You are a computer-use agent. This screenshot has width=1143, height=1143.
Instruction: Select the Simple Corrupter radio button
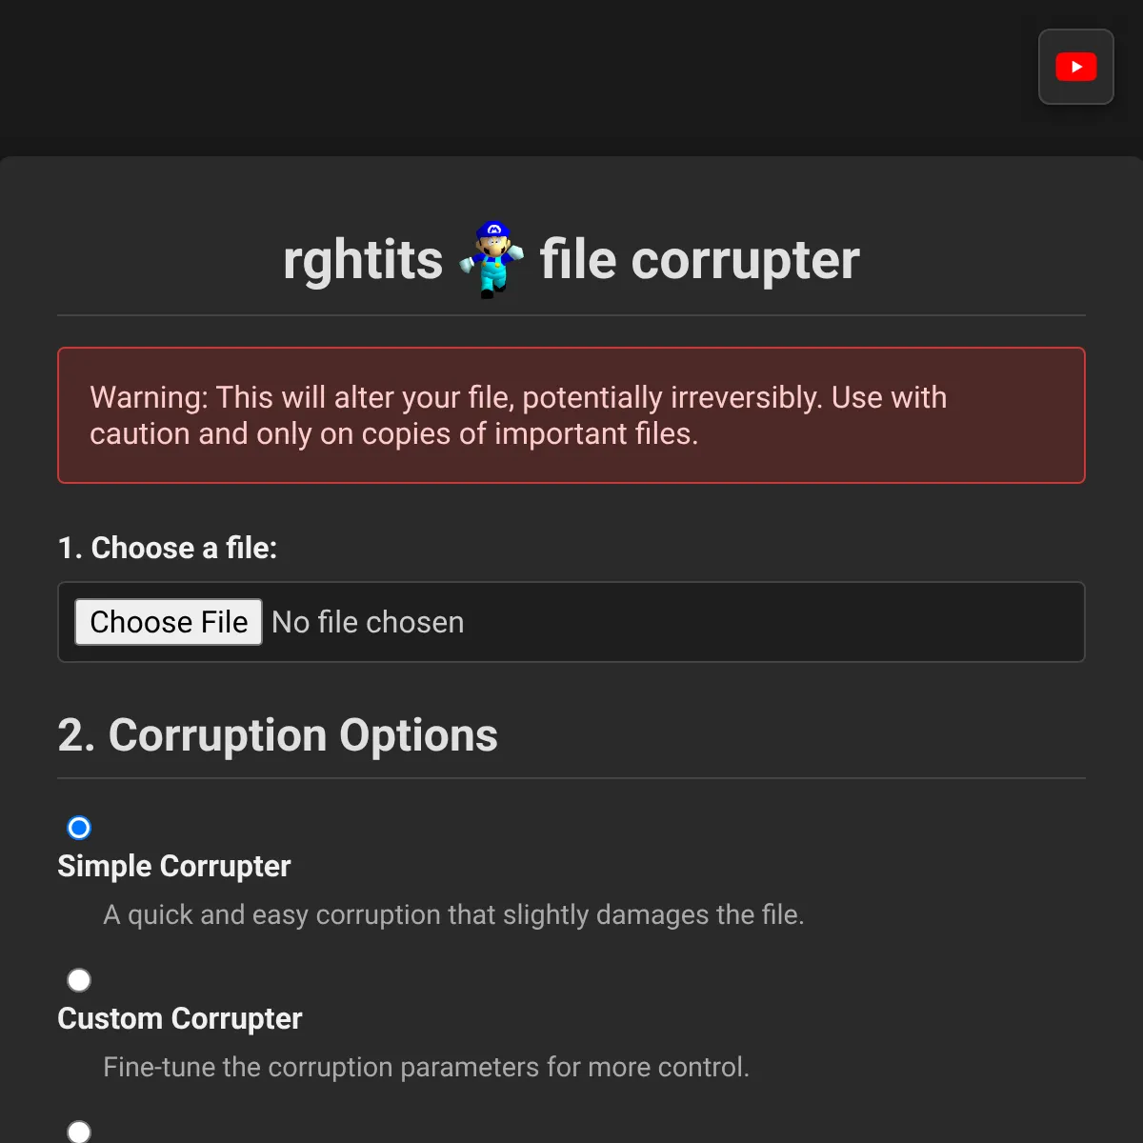[79, 828]
